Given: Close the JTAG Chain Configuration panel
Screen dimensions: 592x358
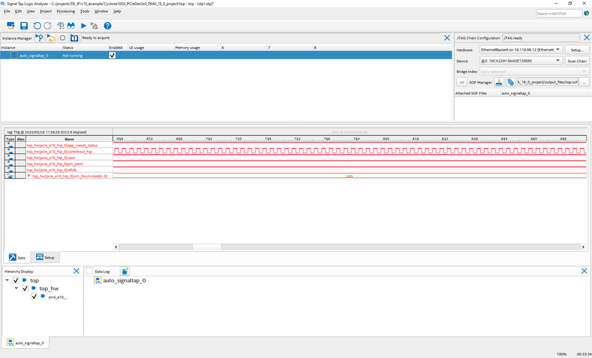Looking at the screenshot, I should click(x=587, y=38).
